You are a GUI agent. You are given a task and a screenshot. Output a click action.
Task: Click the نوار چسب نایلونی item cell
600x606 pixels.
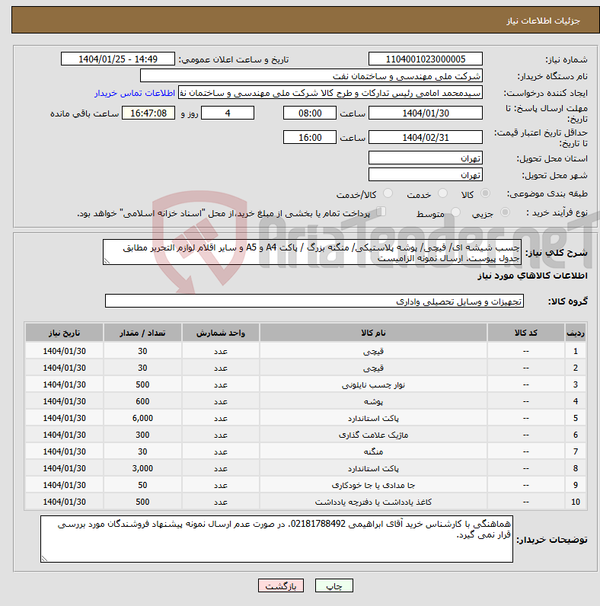(x=373, y=385)
